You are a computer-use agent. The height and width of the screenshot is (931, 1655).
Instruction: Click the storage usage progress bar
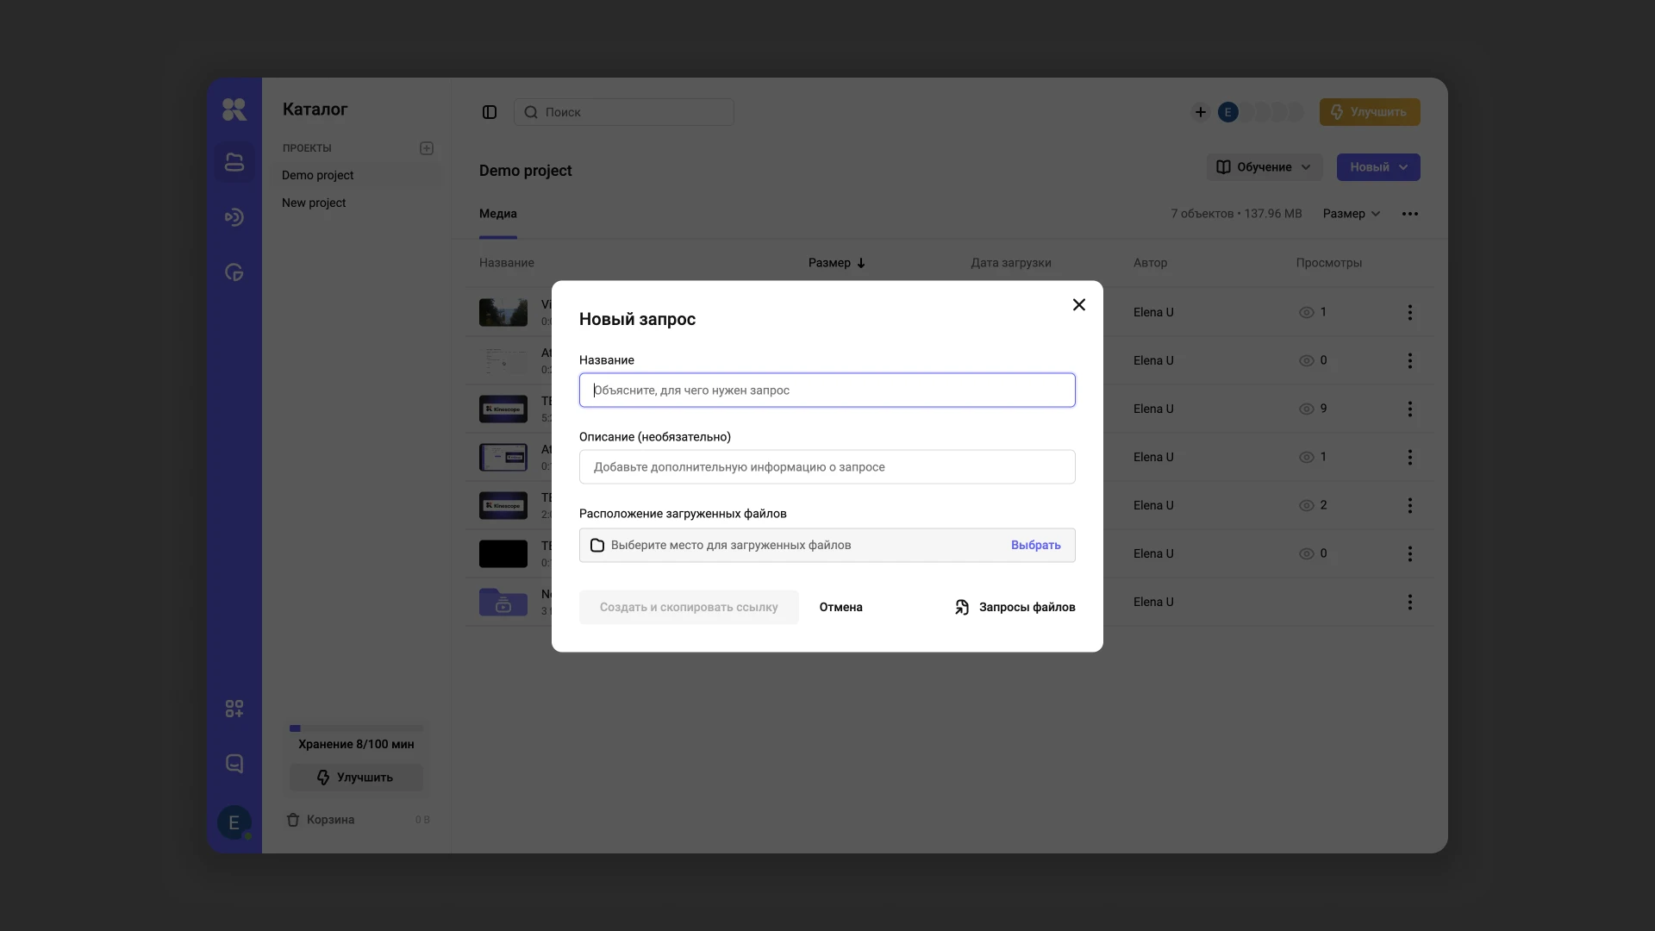[x=356, y=728]
